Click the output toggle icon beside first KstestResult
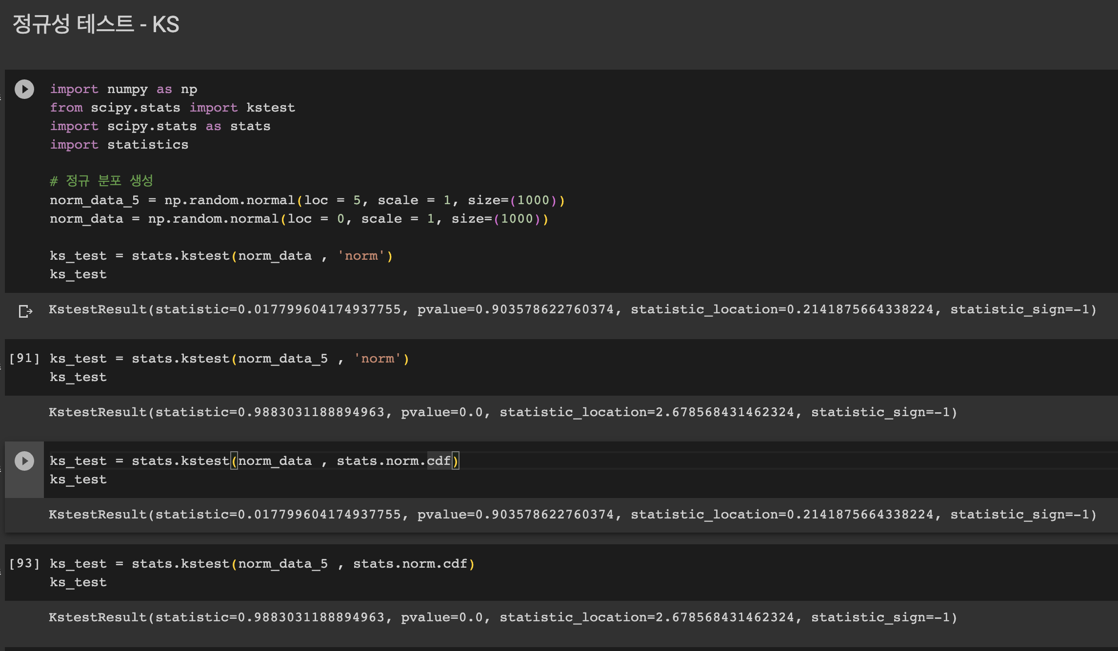The width and height of the screenshot is (1118, 651). tap(25, 311)
